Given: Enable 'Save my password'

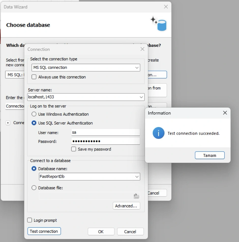Looking at the screenshot, I should (74, 150).
